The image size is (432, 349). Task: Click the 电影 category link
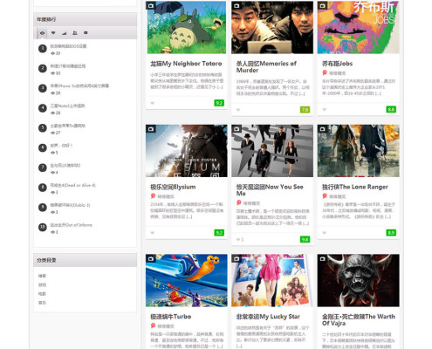42,294
